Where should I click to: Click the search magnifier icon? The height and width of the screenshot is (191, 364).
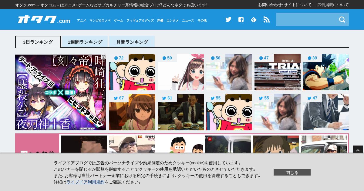coord(342,19)
